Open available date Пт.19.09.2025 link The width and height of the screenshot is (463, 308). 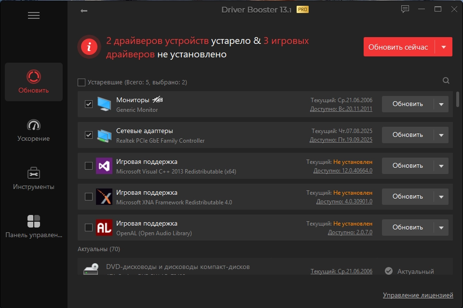click(x=341, y=140)
